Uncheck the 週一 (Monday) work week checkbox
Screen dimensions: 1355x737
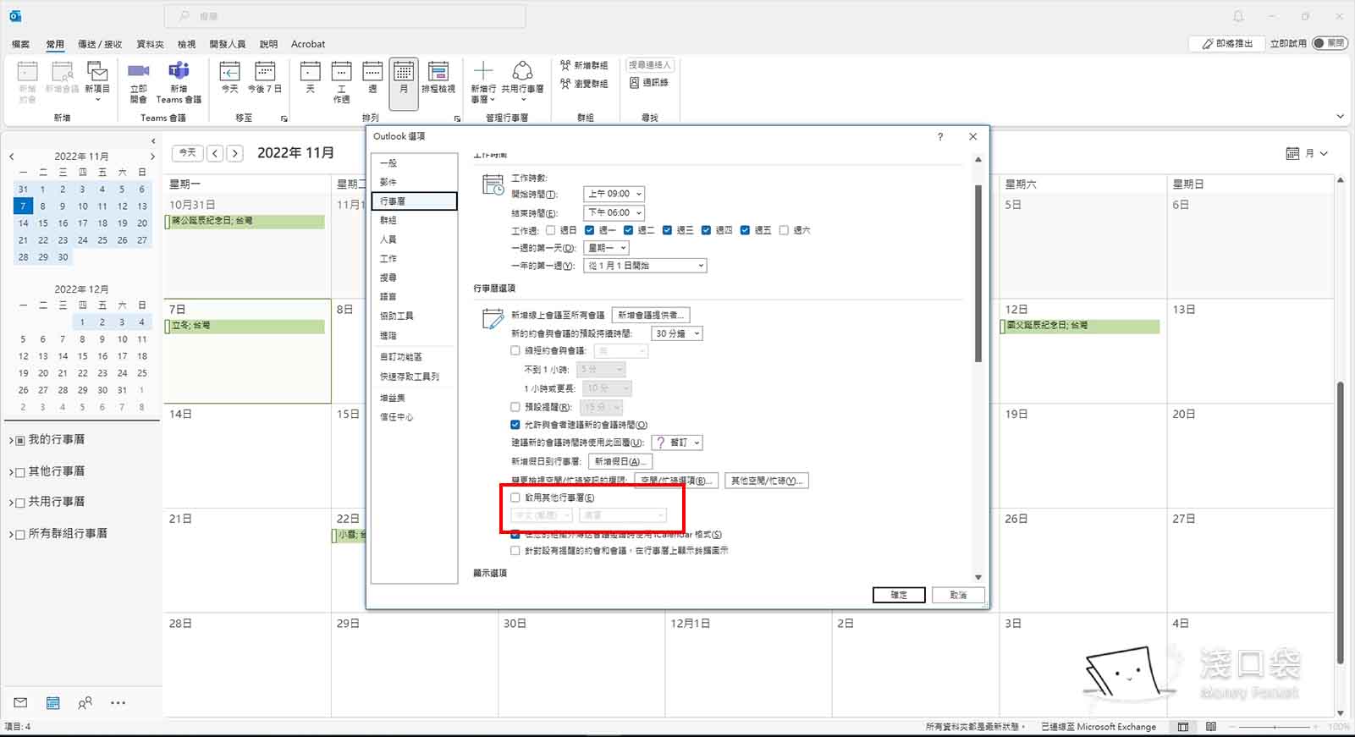590,230
